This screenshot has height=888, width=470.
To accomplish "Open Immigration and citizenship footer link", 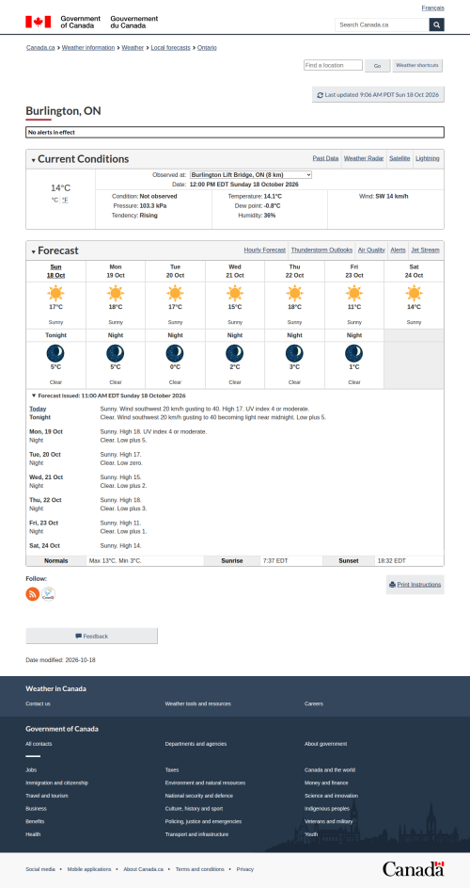I will click(56, 783).
